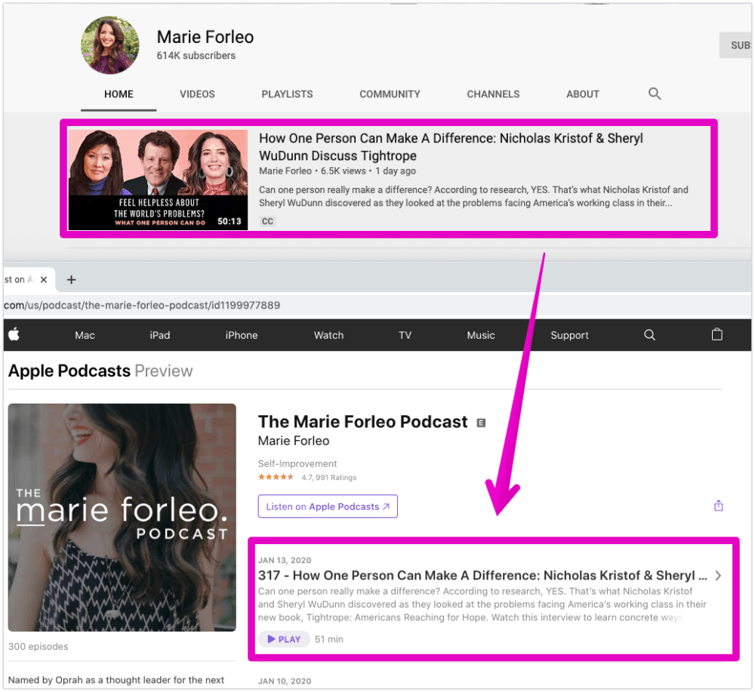Viewport: 755px width, 692px height.
Task: Open the featured video title link
Action: point(451,146)
